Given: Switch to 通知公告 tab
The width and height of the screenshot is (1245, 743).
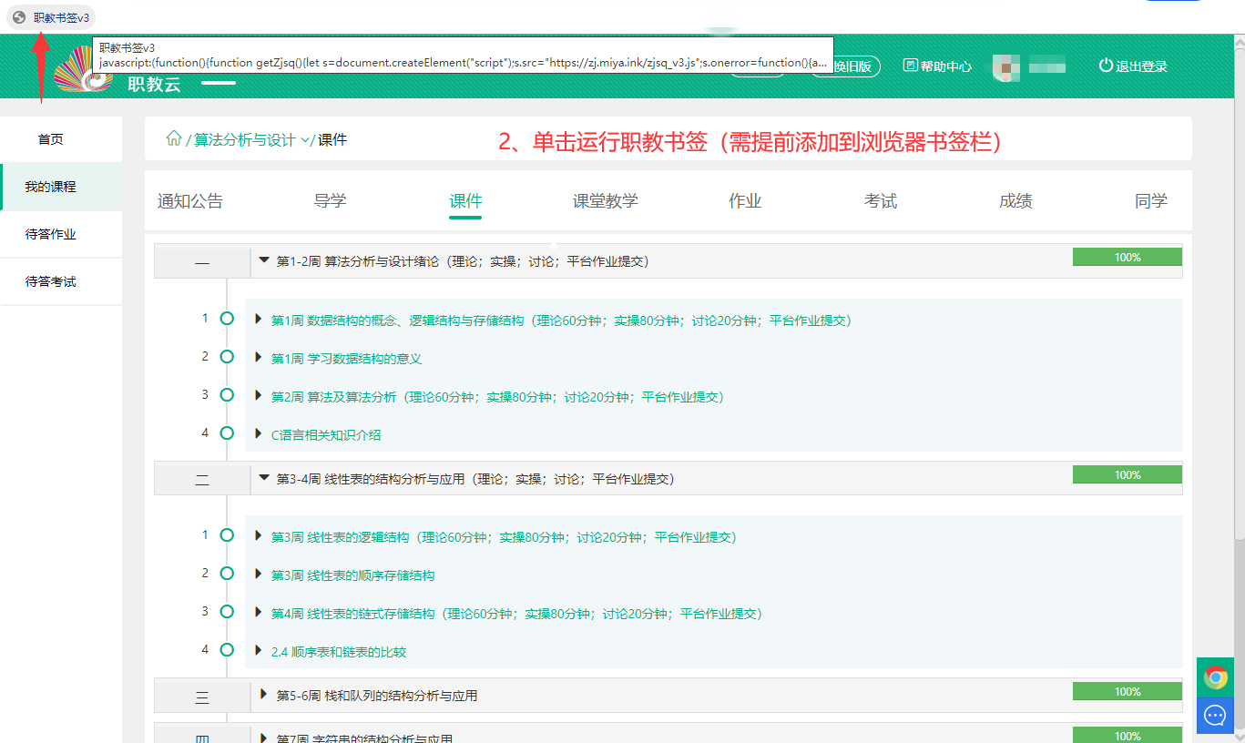Looking at the screenshot, I should [x=190, y=201].
